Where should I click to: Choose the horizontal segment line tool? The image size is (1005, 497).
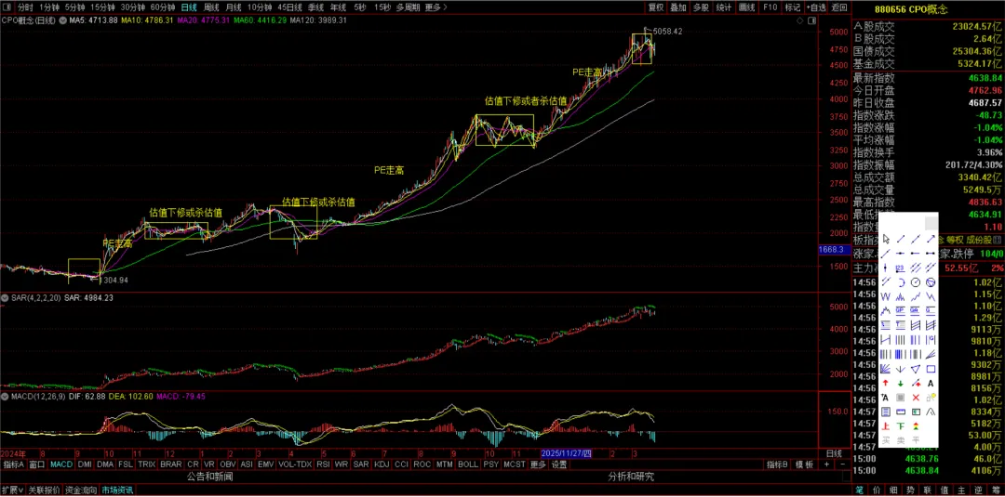931,253
